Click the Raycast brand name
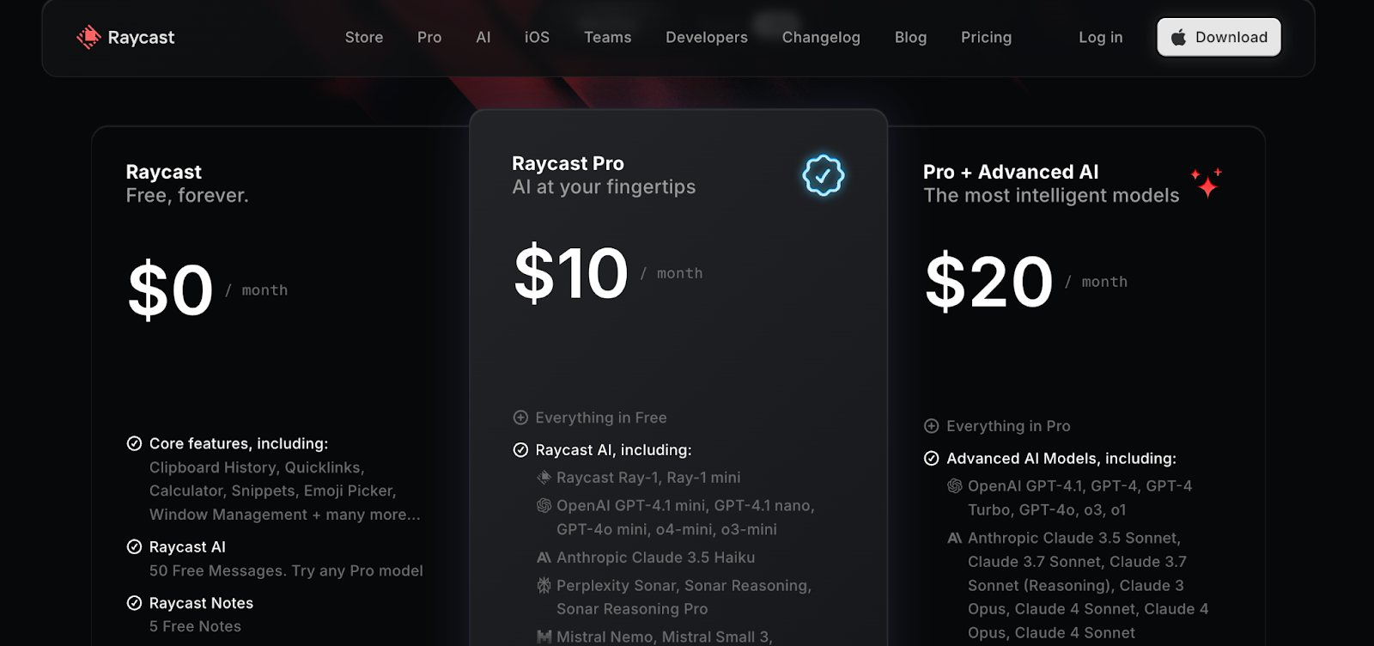 pyautogui.click(x=141, y=38)
